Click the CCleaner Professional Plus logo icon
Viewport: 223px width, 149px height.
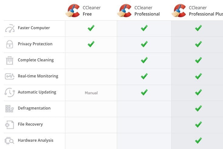click(x=179, y=11)
